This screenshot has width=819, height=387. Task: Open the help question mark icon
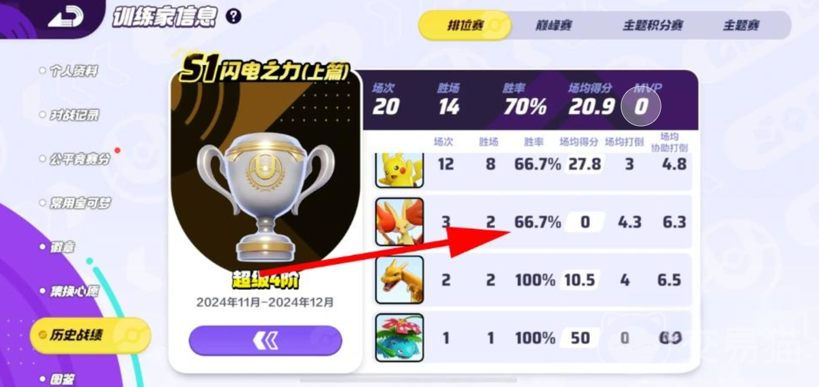point(234,16)
